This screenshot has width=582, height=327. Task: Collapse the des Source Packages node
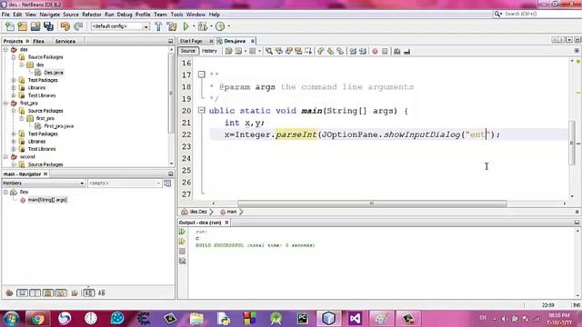pyautogui.click(x=14, y=57)
